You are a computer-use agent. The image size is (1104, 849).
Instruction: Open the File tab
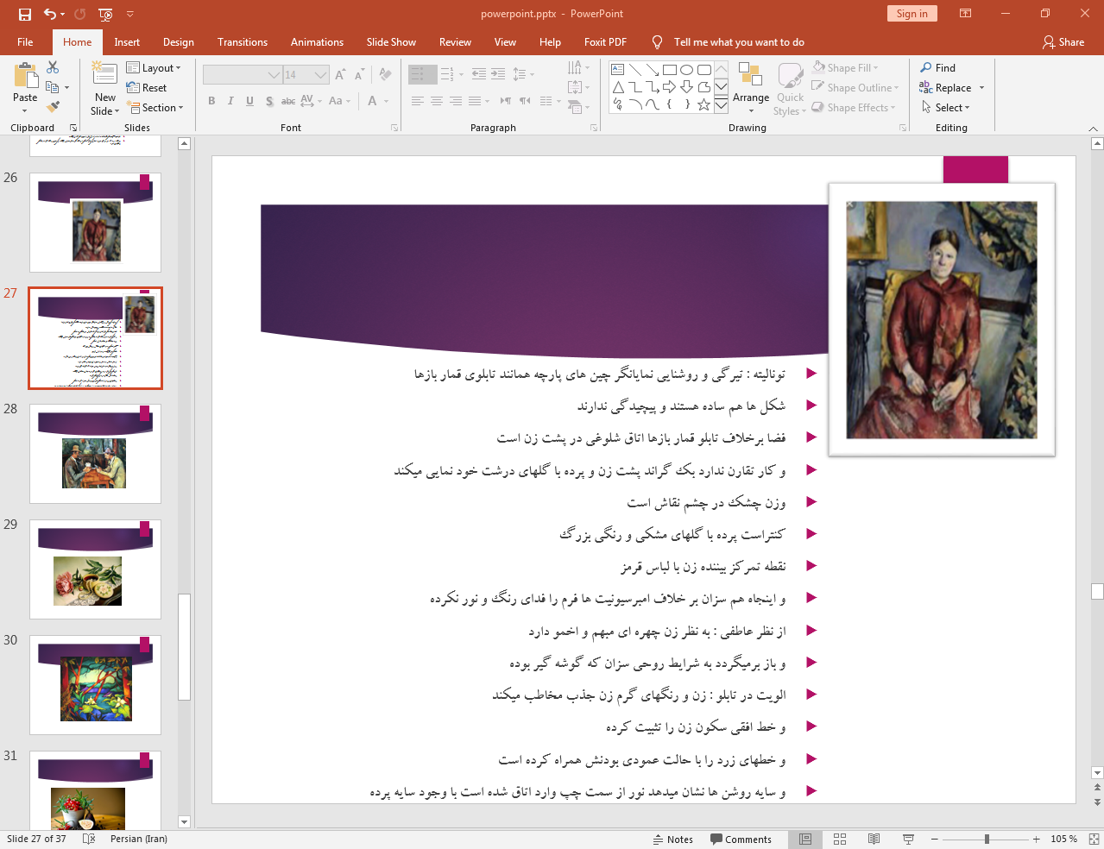point(25,41)
